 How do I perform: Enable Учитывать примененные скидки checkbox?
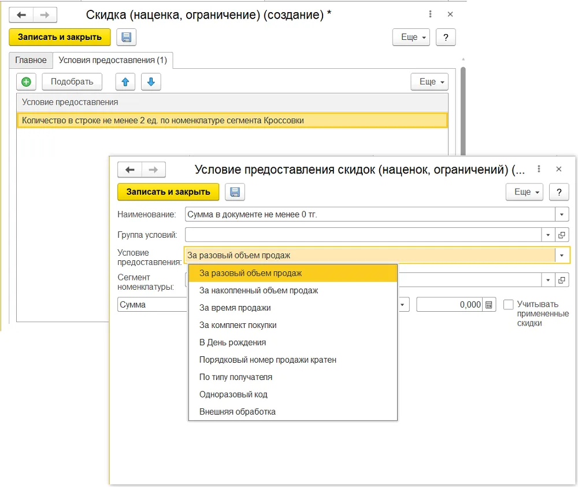[x=508, y=304]
